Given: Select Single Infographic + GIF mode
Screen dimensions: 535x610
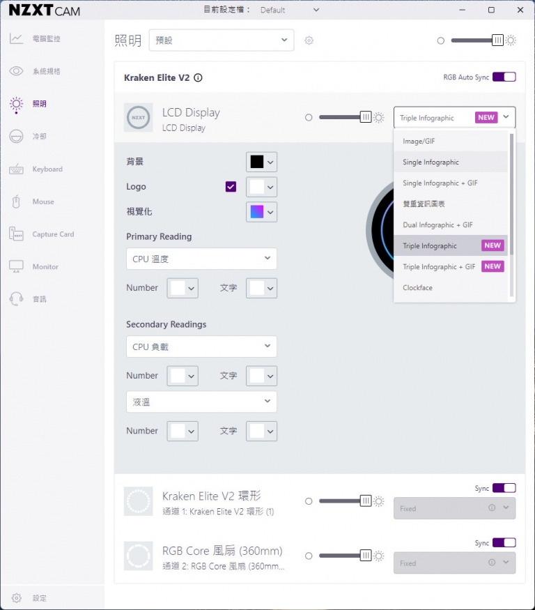Looking at the screenshot, I should coord(451,183).
